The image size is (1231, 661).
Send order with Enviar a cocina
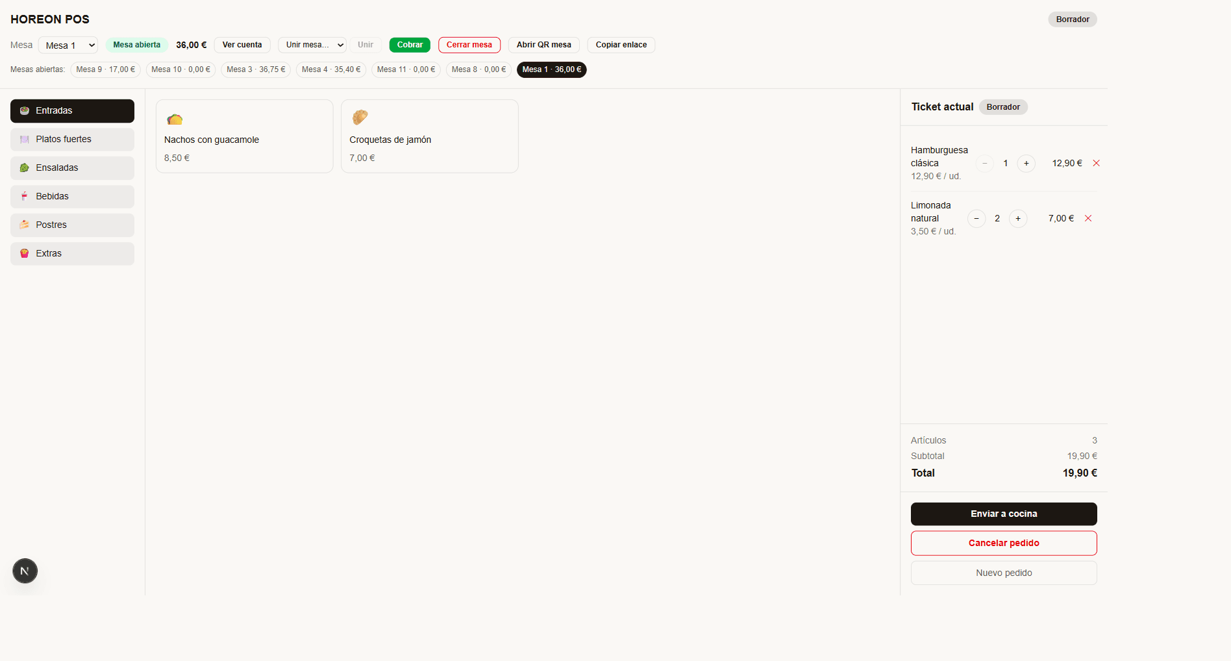point(1004,514)
